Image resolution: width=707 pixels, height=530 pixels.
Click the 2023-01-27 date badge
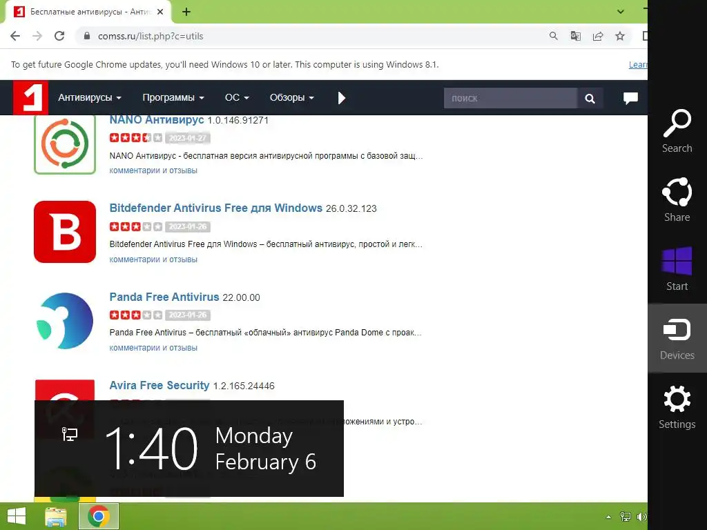click(x=188, y=138)
